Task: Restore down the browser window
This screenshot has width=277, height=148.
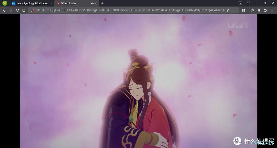Action: [x=265, y=3]
